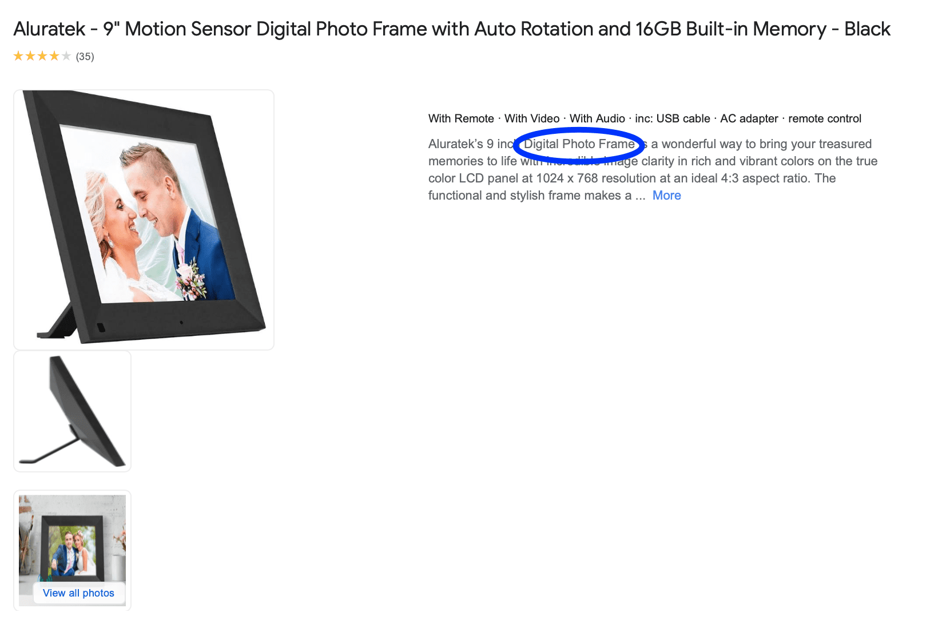
Task: Click the grey fifth rating star
Action: click(x=66, y=56)
